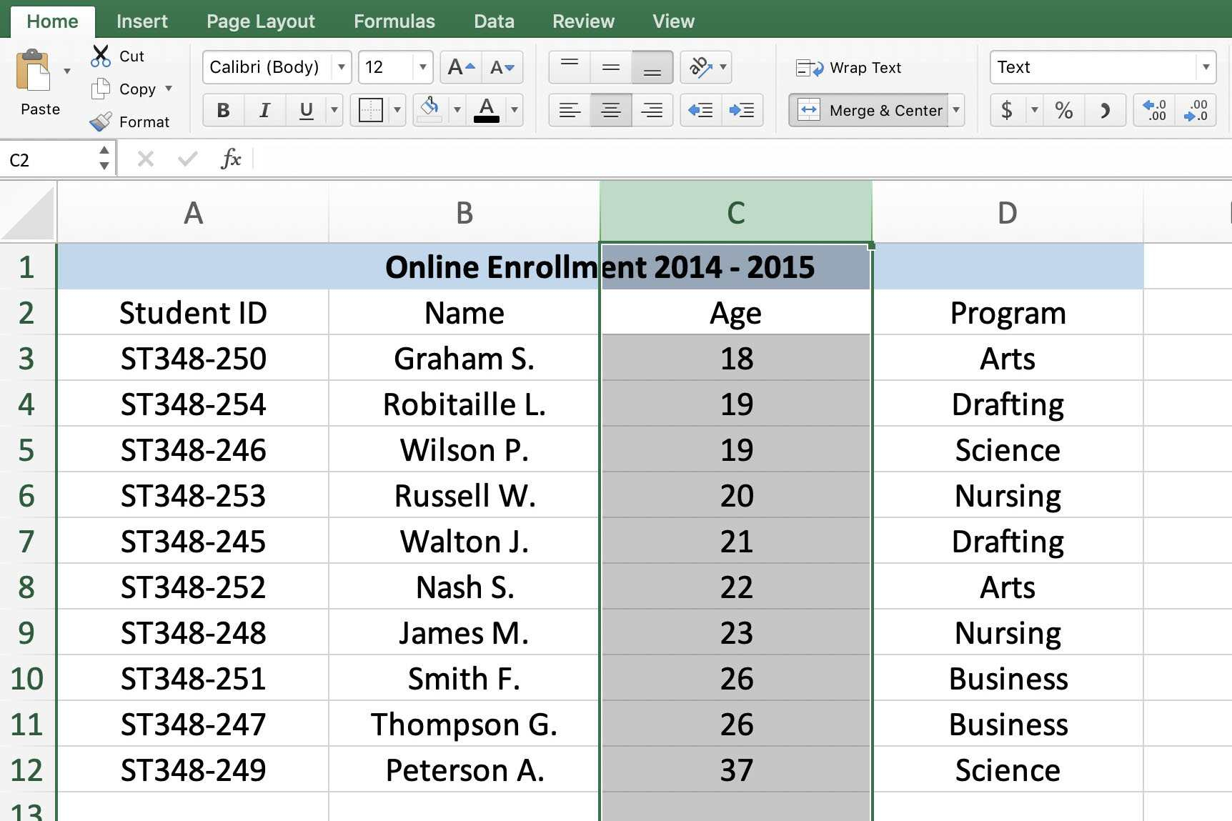
Task: Switch to the Data tab
Action: pyautogui.click(x=494, y=21)
